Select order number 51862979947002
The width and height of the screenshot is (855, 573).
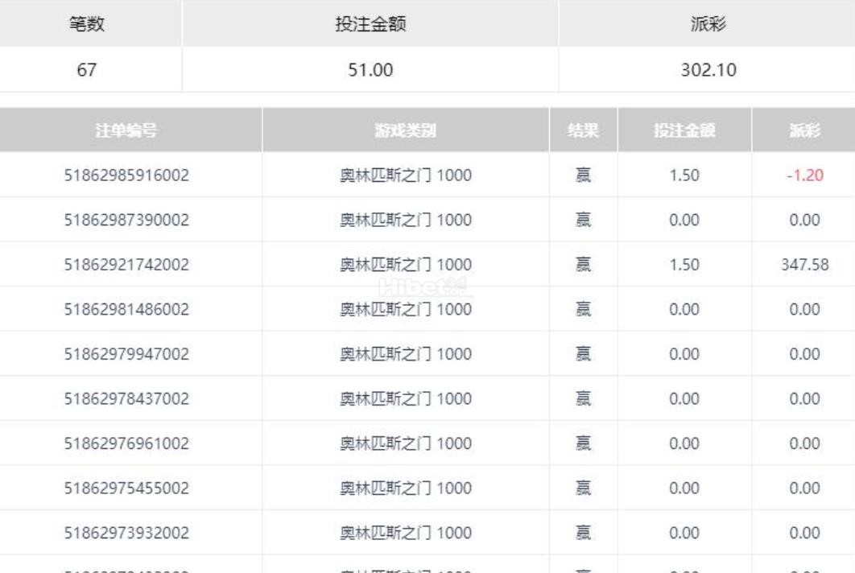[126, 354]
